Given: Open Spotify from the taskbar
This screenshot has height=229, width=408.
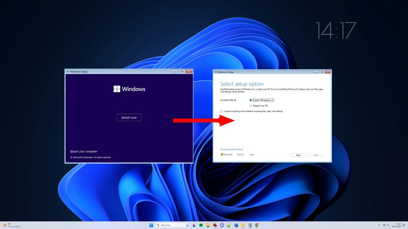Looking at the screenshot, I should coord(201,225).
